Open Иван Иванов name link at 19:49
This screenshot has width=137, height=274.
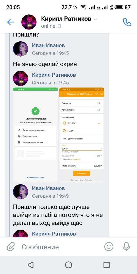click(x=48, y=188)
